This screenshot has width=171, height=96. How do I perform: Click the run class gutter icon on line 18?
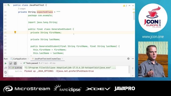[x=9, y=5]
